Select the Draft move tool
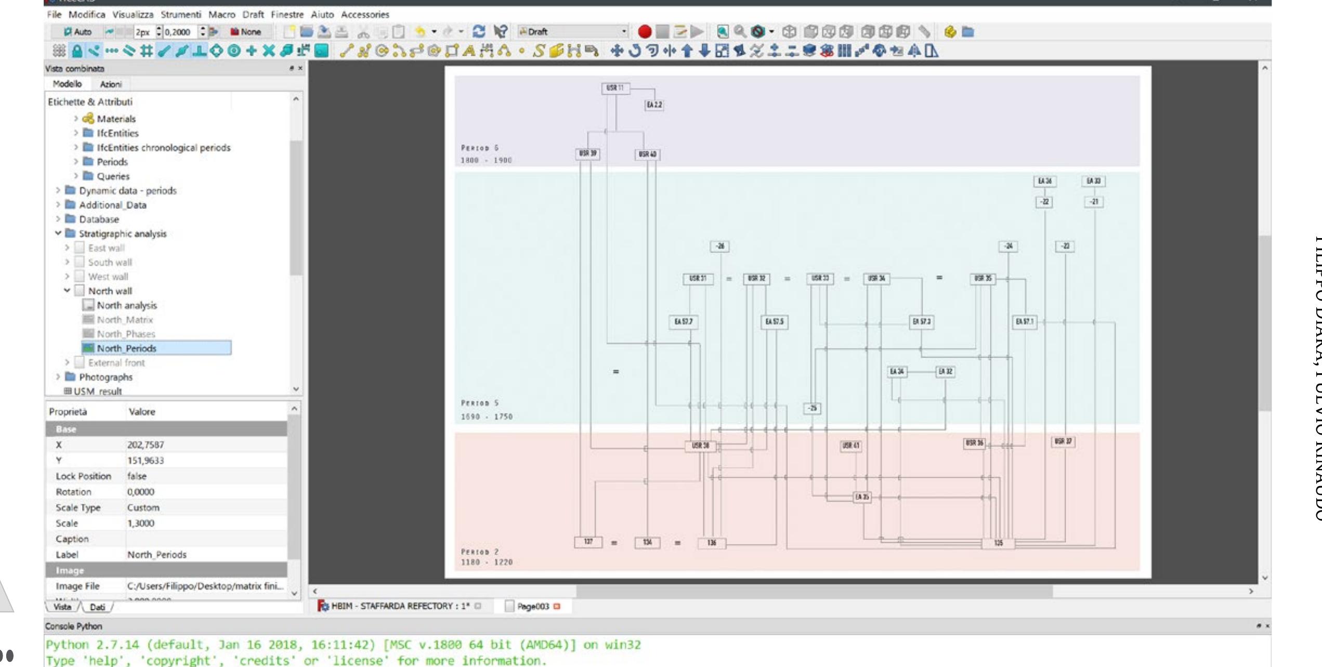 pyautogui.click(x=617, y=51)
